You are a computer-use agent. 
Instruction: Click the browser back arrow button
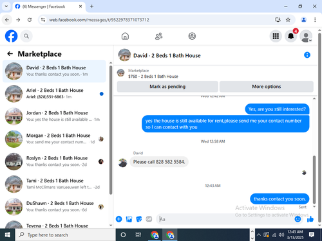(x=7, y=20)
